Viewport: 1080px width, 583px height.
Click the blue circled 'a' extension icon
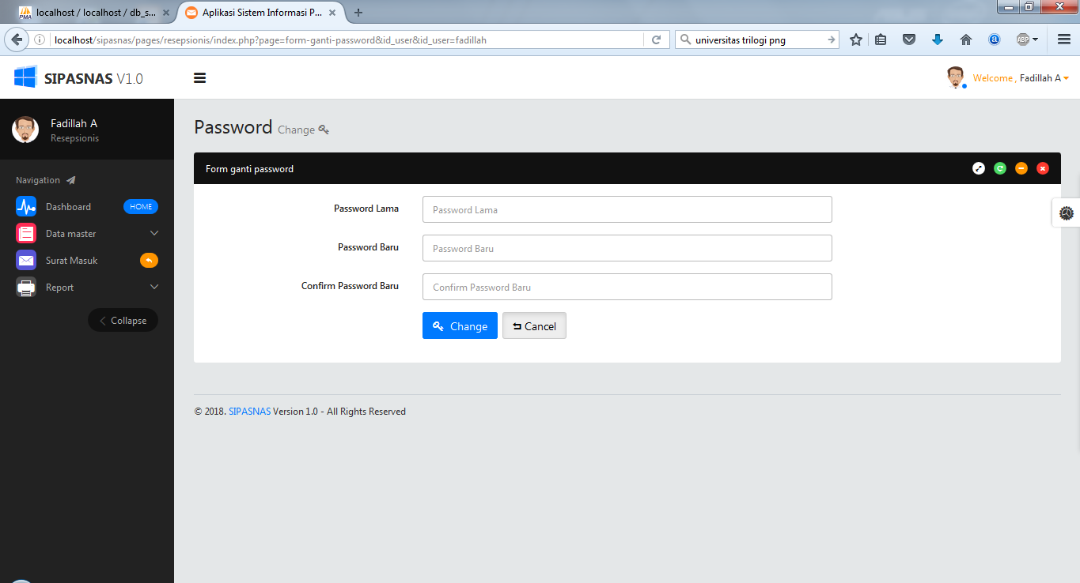[x=995, y=39]
